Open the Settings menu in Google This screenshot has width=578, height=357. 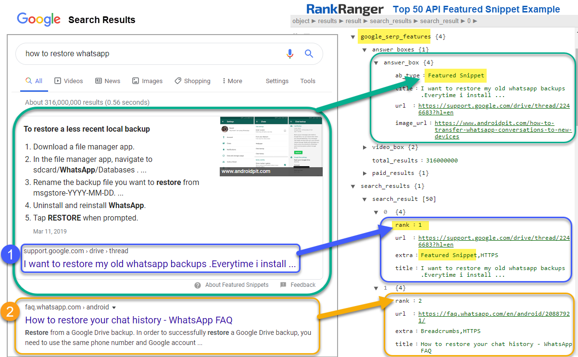click(x=277, y=81)
